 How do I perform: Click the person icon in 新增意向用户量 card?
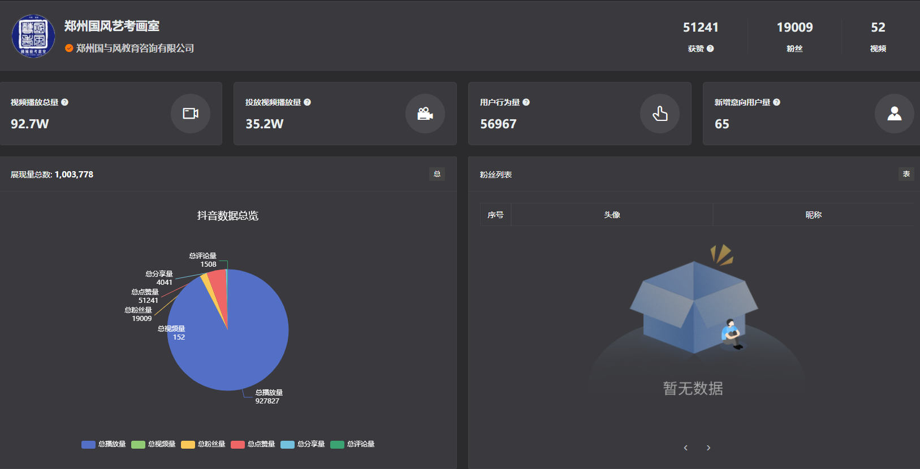894,114
